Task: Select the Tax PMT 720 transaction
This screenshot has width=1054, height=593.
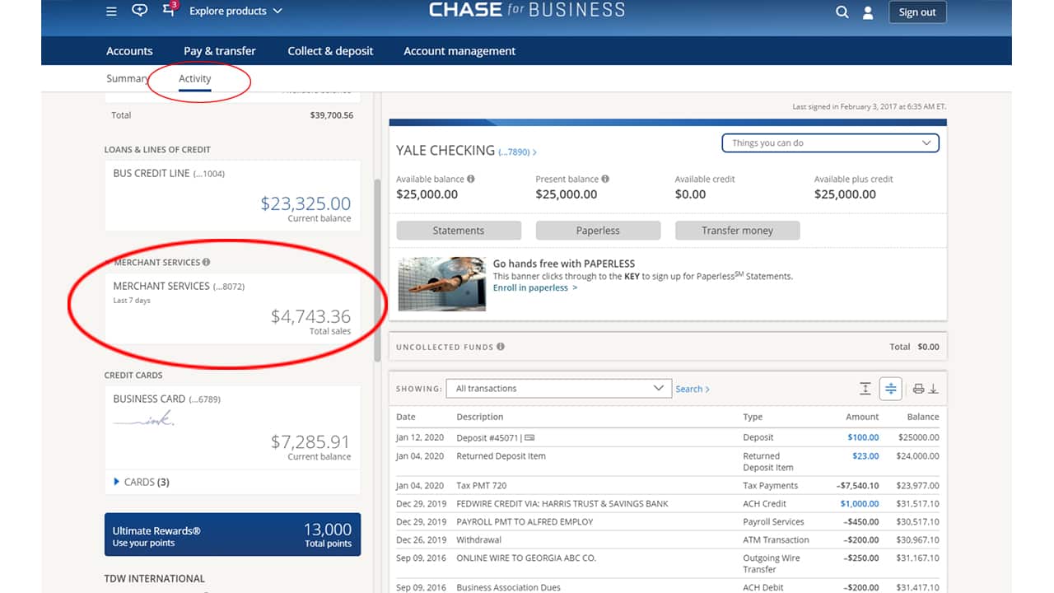Action: click(x=667, y=485)
